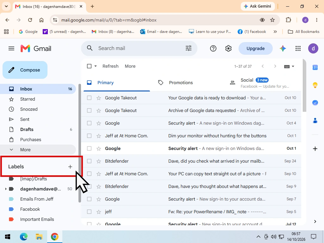This screenshot has width=324, height=243.
Task: Show more bookmarks with the double chevron
Action: tap(275, 32)
